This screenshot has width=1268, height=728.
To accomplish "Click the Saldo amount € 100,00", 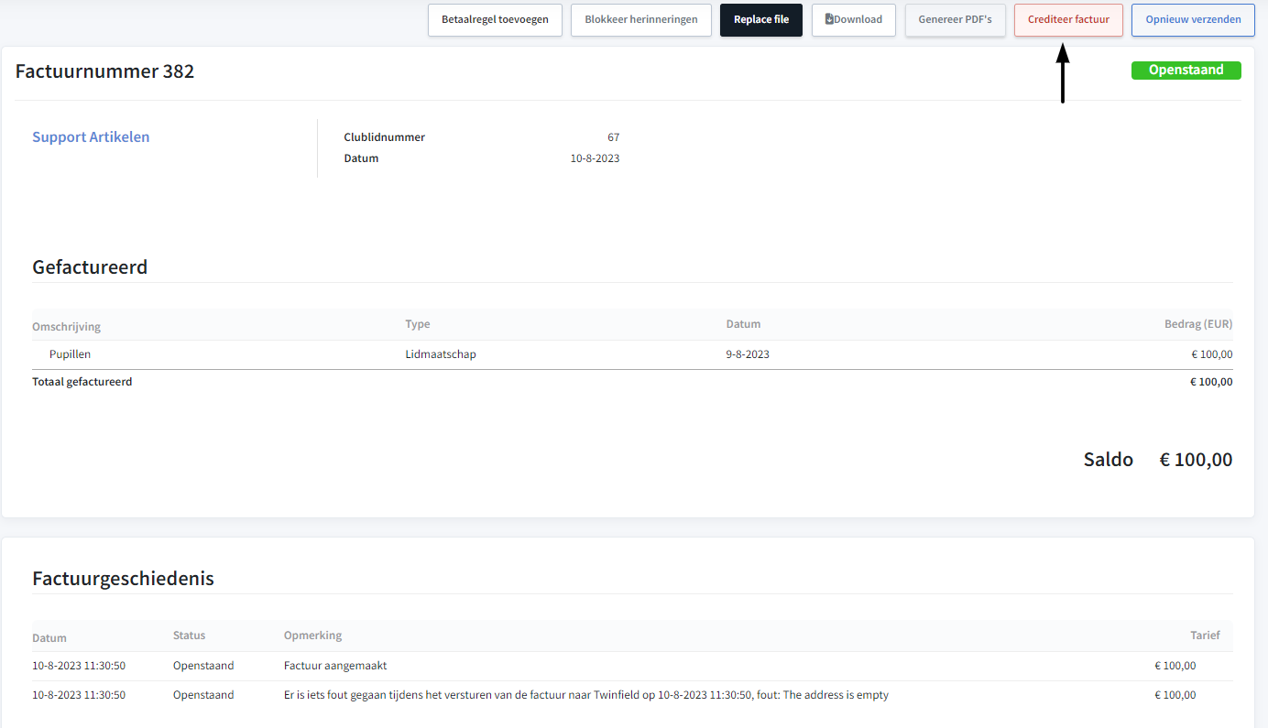I will pyautogui.click(x=1196, y=460).
